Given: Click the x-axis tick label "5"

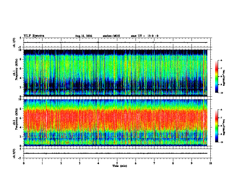Looking at the screenshot, I should tap(117, 163).
